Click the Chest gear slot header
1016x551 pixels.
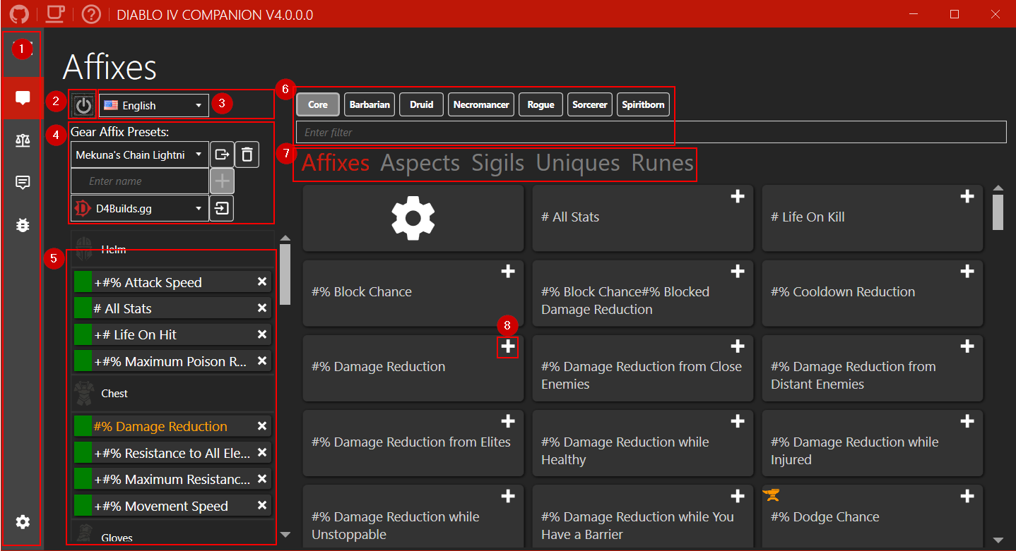tap(172, 393)
